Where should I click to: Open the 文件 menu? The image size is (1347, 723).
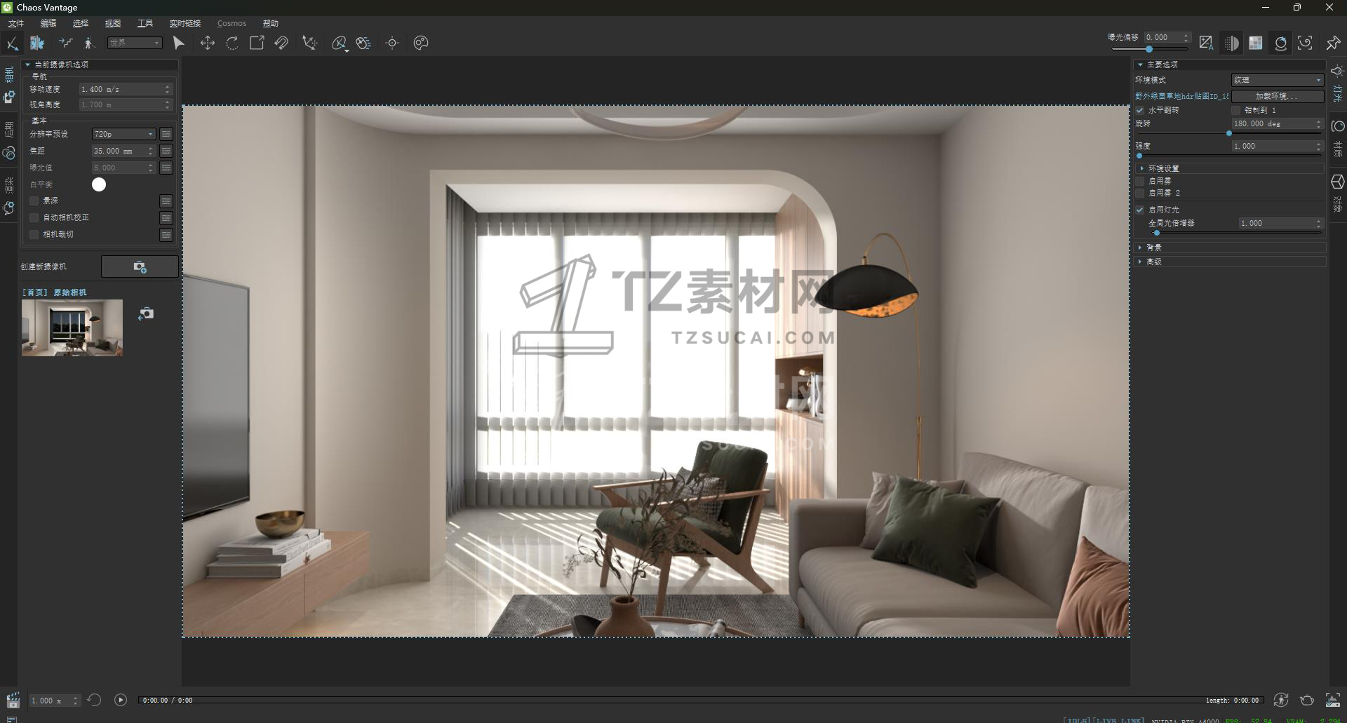[x=16, y=23]
